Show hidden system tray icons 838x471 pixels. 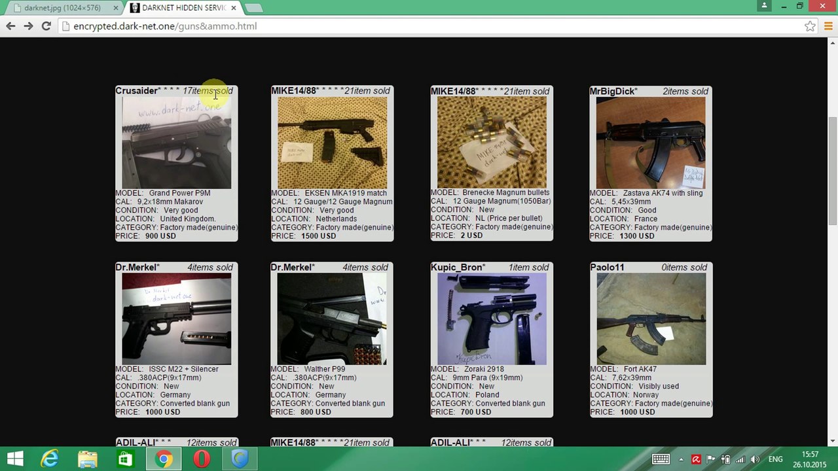pyautogui.click(x=681, y=459)
